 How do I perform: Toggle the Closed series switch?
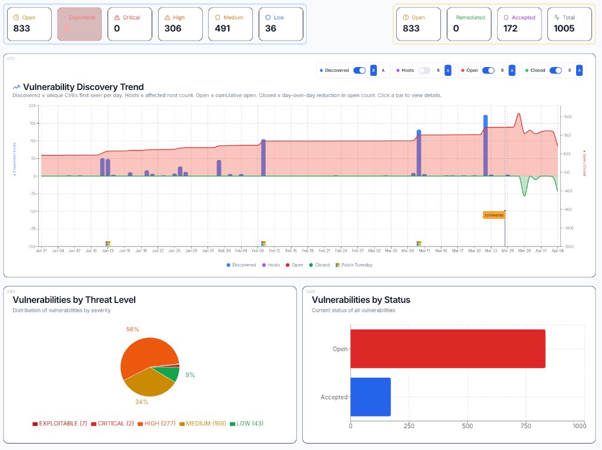pyautogui.click(x=556, y=71)
